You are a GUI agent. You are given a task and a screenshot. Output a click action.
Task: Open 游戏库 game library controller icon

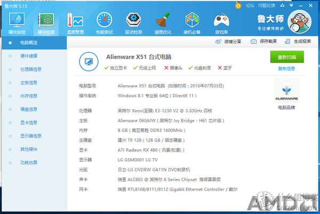coord(221,23)
